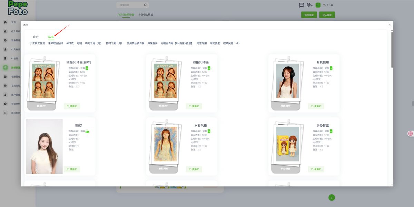Viewport: 414px width, 207px height.
Task: Click 使用它 on the 手办盲盒 card
Action: 316,169
